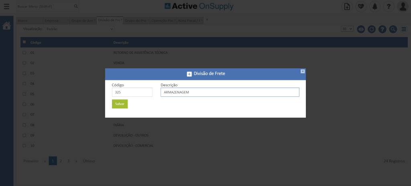The image size is (411, 186).
Task: Check the row 05 checkbox
Action: pyautogui.click(x=24, y=94)
